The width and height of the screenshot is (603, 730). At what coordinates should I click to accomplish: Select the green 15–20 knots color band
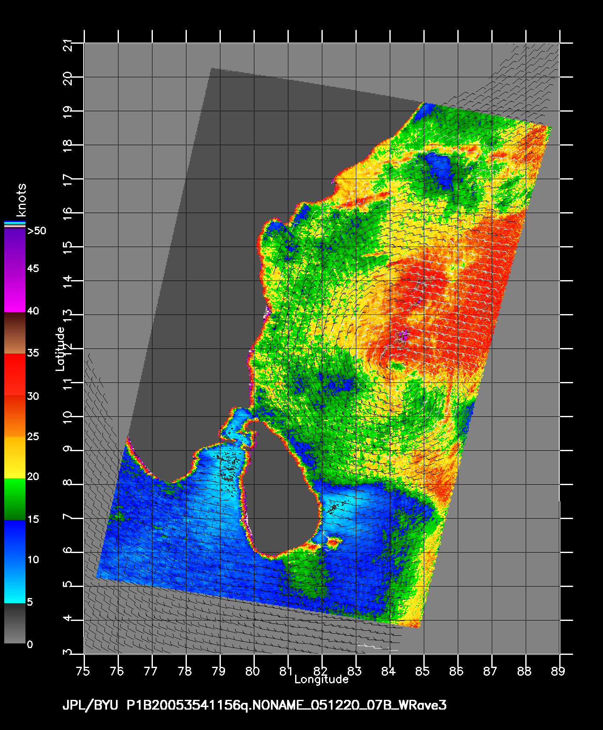click(15, 499)
